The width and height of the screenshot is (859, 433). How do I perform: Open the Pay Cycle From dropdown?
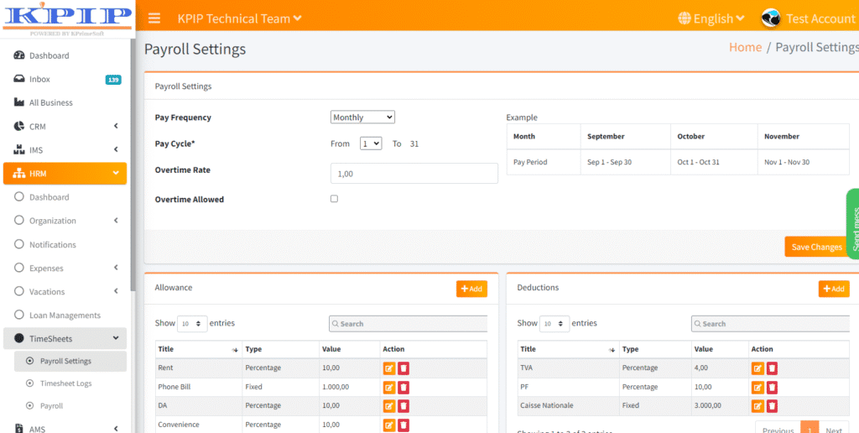tap(371, 143)
